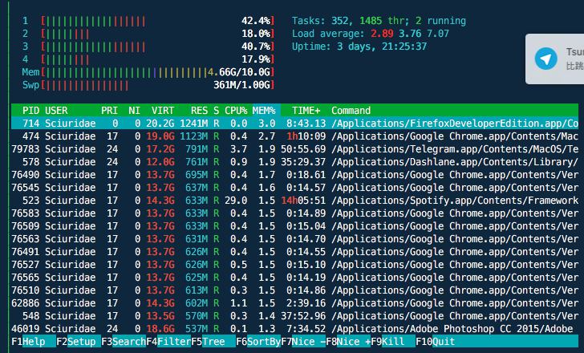Click F10 Quit
The height and width of the screenshot is (353, 584).
pos(435,342)
